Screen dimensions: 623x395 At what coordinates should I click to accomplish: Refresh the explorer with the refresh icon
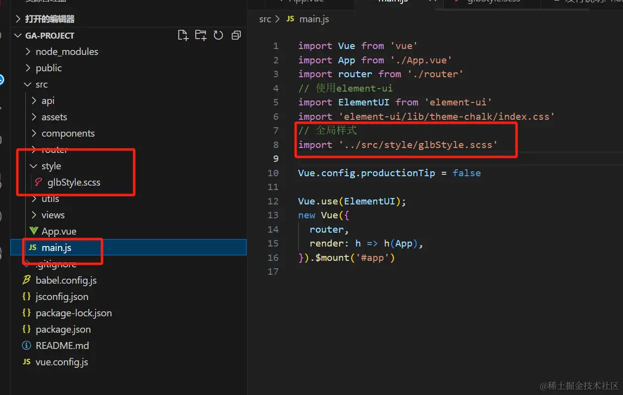coord(218,35)
